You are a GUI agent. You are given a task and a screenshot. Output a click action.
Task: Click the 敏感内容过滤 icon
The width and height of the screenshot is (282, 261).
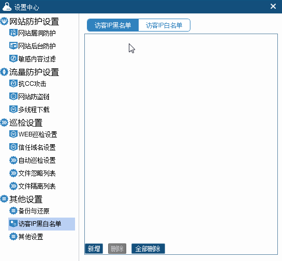pos(13,59)
